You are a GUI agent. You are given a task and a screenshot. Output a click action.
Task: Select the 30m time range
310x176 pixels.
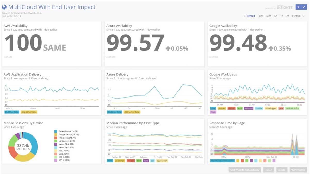[261, 16]
